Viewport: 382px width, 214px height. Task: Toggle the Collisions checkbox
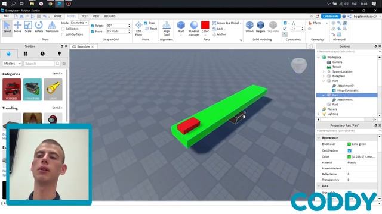(63, 29)
